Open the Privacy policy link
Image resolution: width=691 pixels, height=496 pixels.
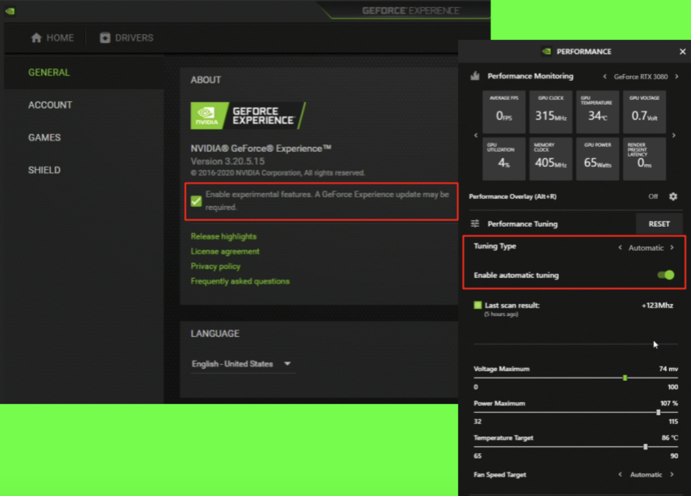coord(216,266)
